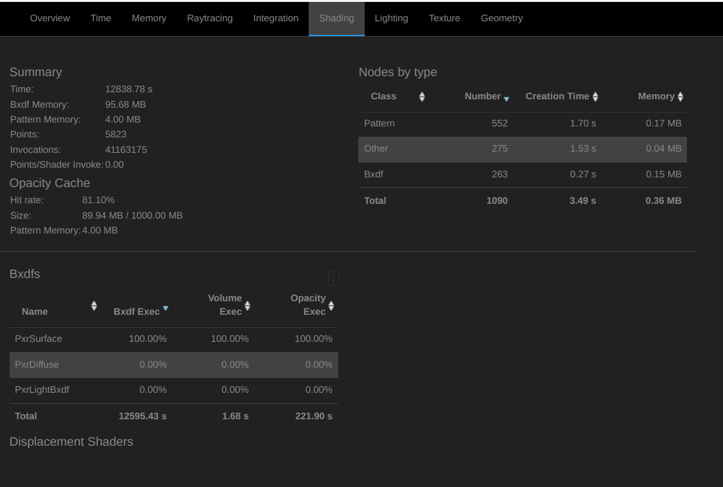Click the Hit rate value 81.10%
Screen dimensions: 723x487
pyautogui.click(x=98, y=201)
